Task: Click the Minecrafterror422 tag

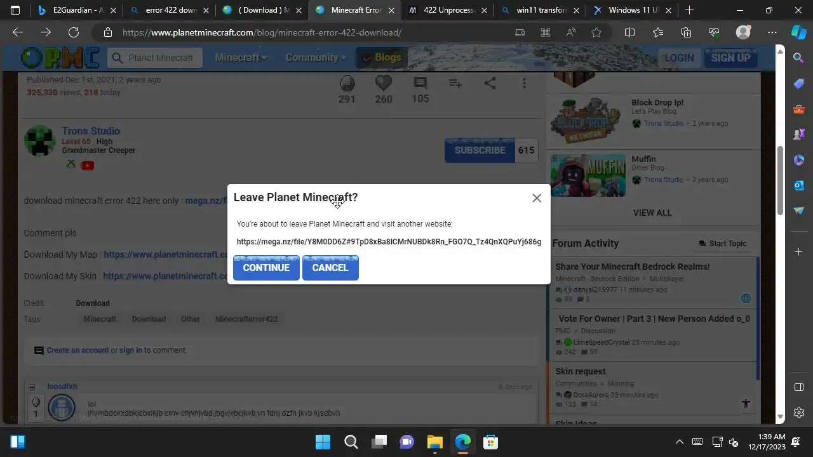Action: [x=246, y=319]
